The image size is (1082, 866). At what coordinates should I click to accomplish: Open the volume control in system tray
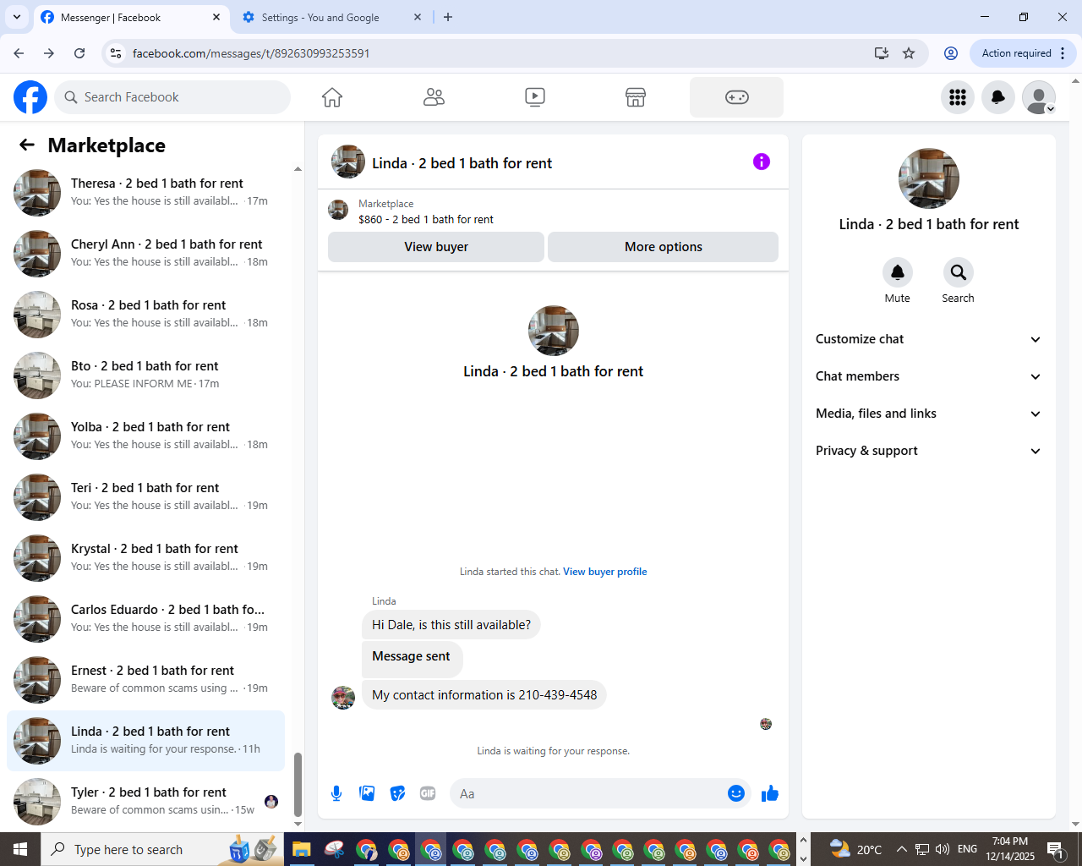click(x=943, y=849)
